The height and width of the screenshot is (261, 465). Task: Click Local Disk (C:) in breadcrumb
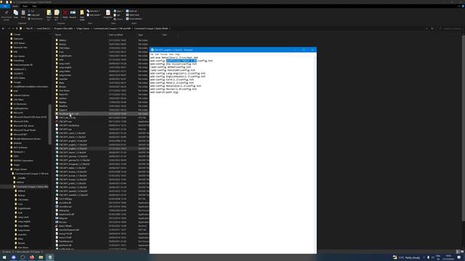click(x=44, y=28)
